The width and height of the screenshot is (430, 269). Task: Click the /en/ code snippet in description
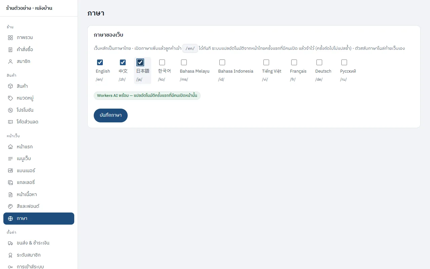click(190, 48)
